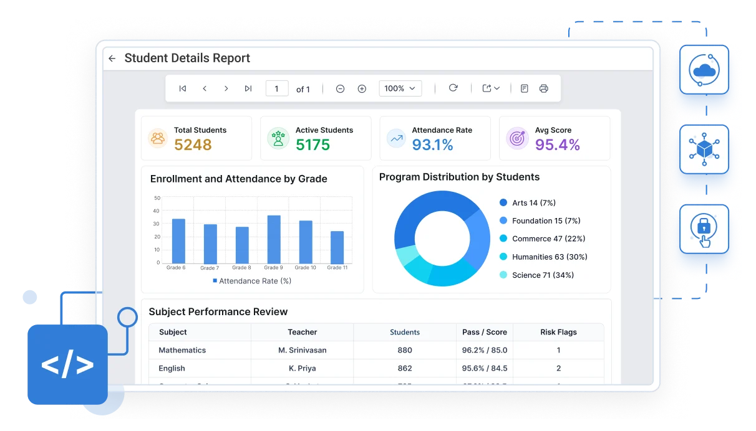756x431 pixels.
Task: Click the page number input field
Action: pyautogui.click(x=277, y=88)
